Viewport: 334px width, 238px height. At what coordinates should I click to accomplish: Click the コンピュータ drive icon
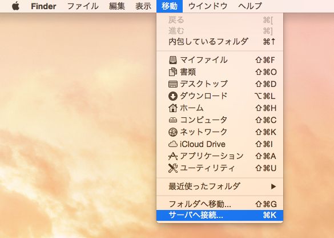click(x=173, y=120)
